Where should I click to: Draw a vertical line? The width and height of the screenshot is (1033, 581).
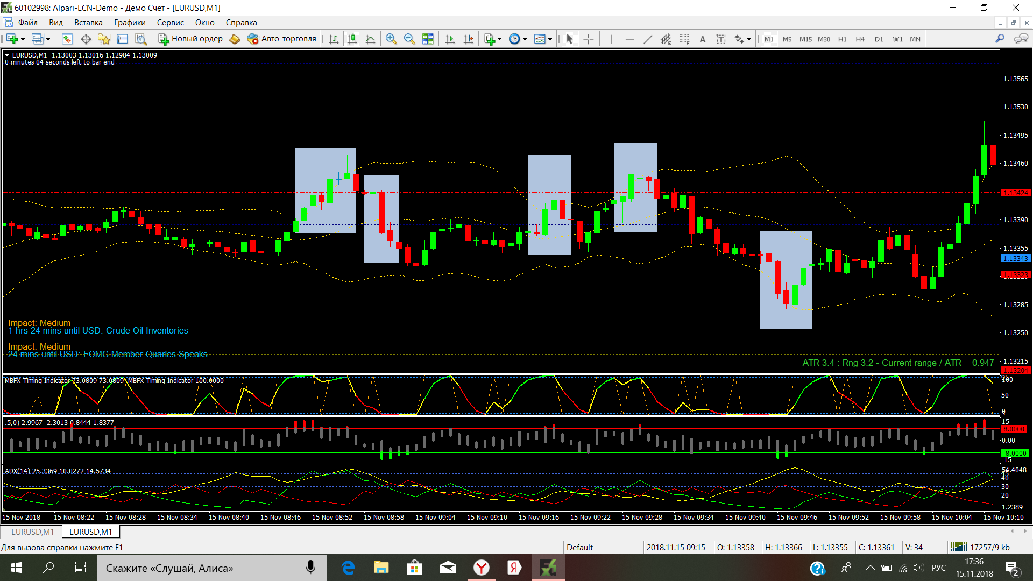click(x=611, y=39)
